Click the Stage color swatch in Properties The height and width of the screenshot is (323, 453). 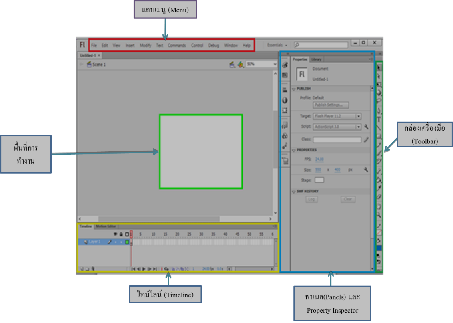(x=320, y=180)
